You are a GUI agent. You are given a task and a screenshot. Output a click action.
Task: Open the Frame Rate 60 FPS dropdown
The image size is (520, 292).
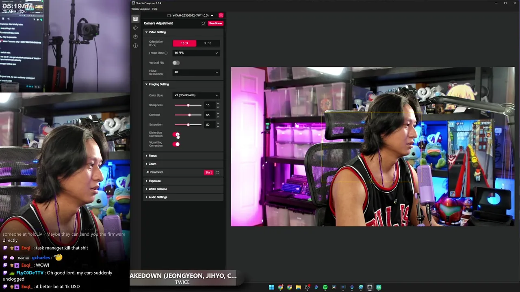coord(196,53)
